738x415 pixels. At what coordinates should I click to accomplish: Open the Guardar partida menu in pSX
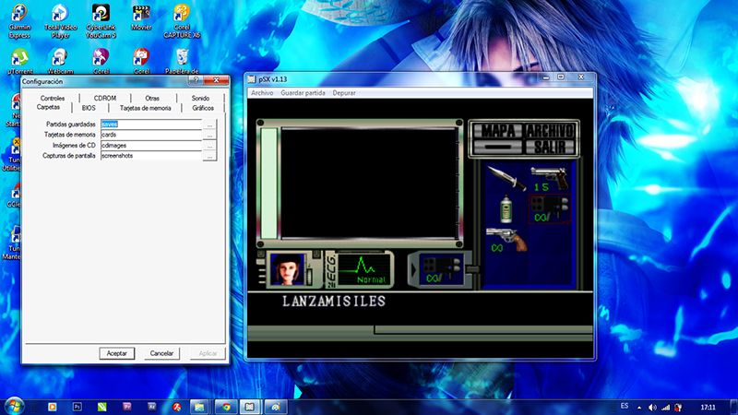click(303, 93)
